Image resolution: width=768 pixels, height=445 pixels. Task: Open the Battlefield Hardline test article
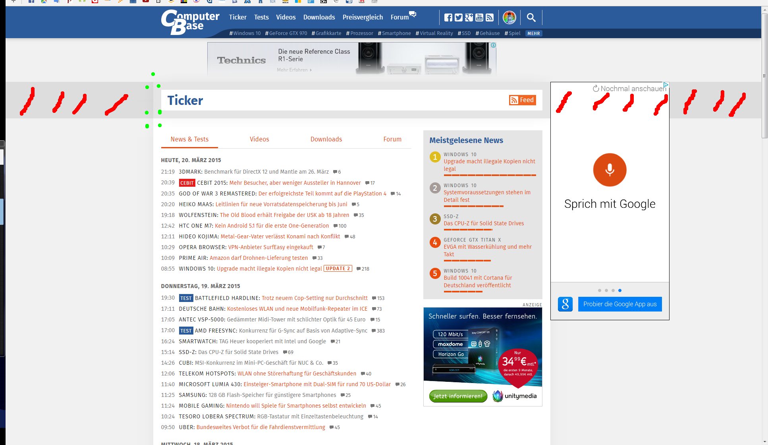(x=314, y=298)
